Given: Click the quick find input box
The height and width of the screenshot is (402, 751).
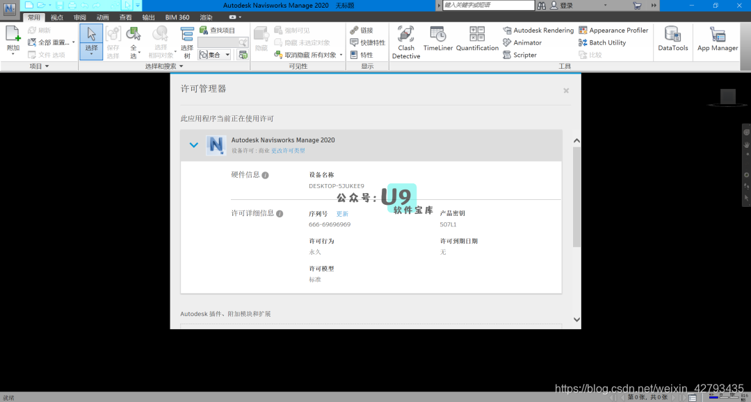Looking at the screenshot, I should pyautogui.click(x=219, y=42).
